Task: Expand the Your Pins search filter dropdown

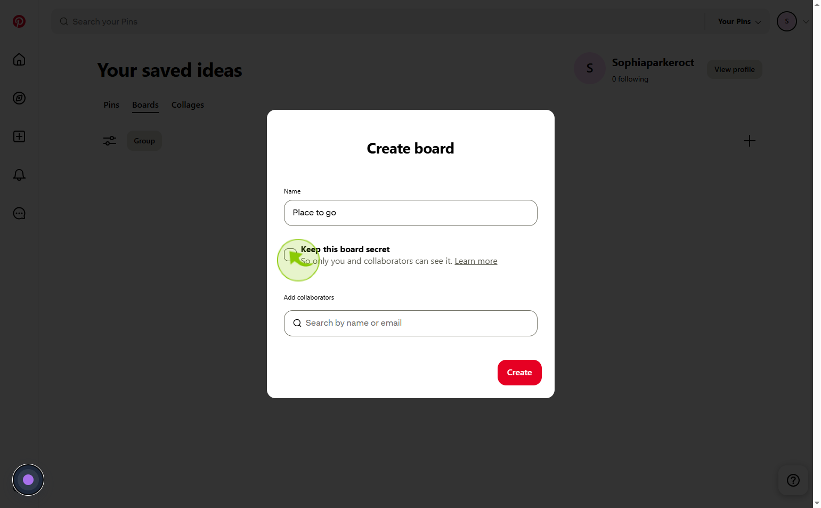Action: tap(739, 21)
